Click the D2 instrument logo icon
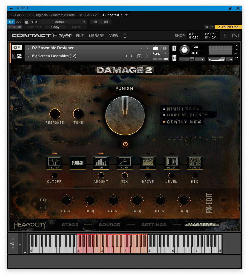The image size is (249, 277). click(17, 56)
